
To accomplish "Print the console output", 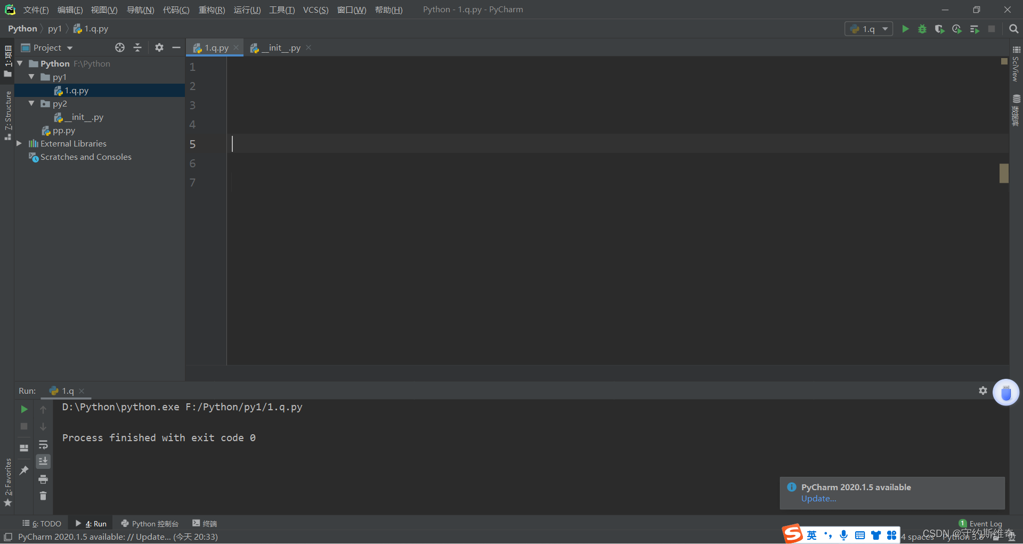I will [43, 479].
